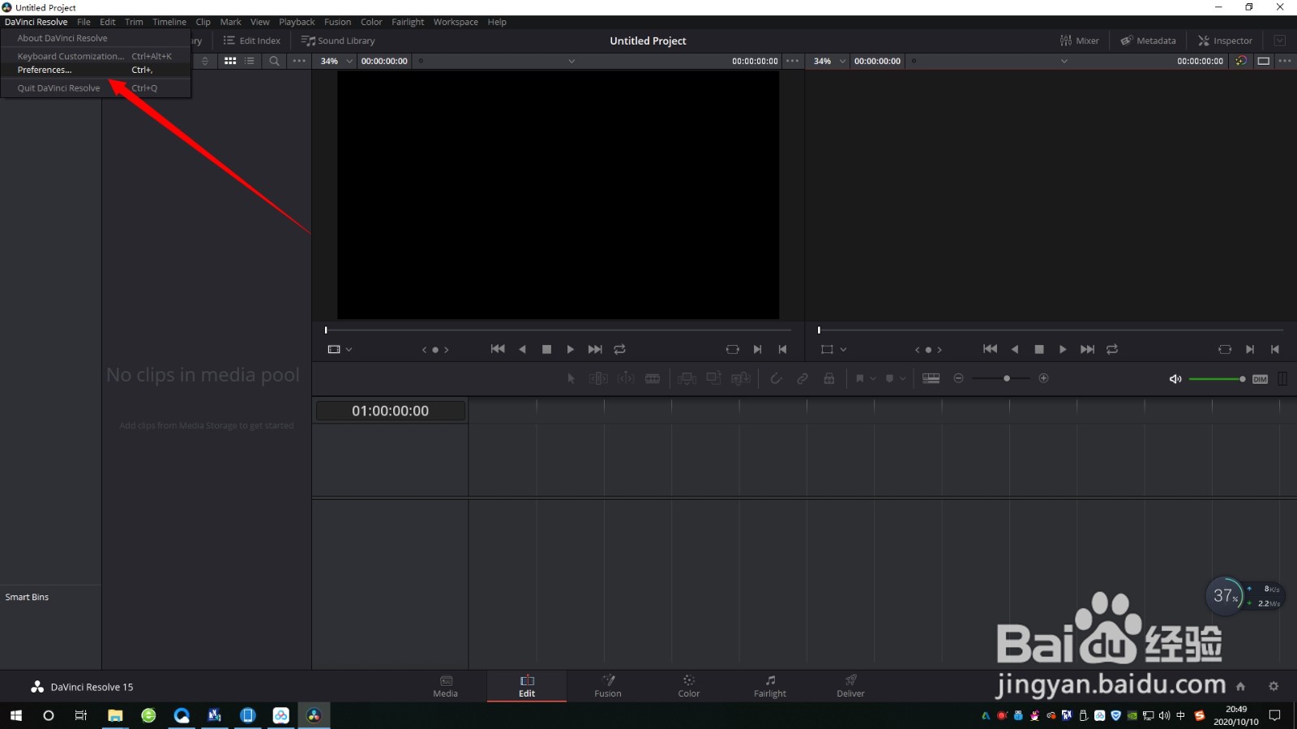The width and height of the screenshot is (1297, 729).
Task: Click the Replace Clip icon
Action: click(x=741, y=378)
